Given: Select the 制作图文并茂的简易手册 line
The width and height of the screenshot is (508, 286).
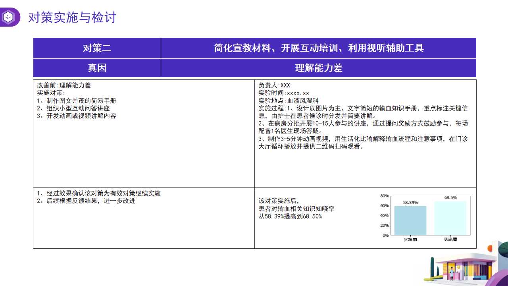Looking at the screenshot, I should 77,101.
